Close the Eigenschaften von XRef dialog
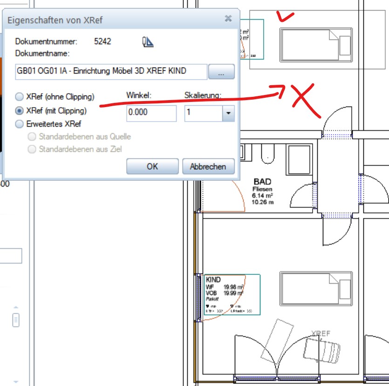The image size is (389, 386). click(x=228, y=19)
